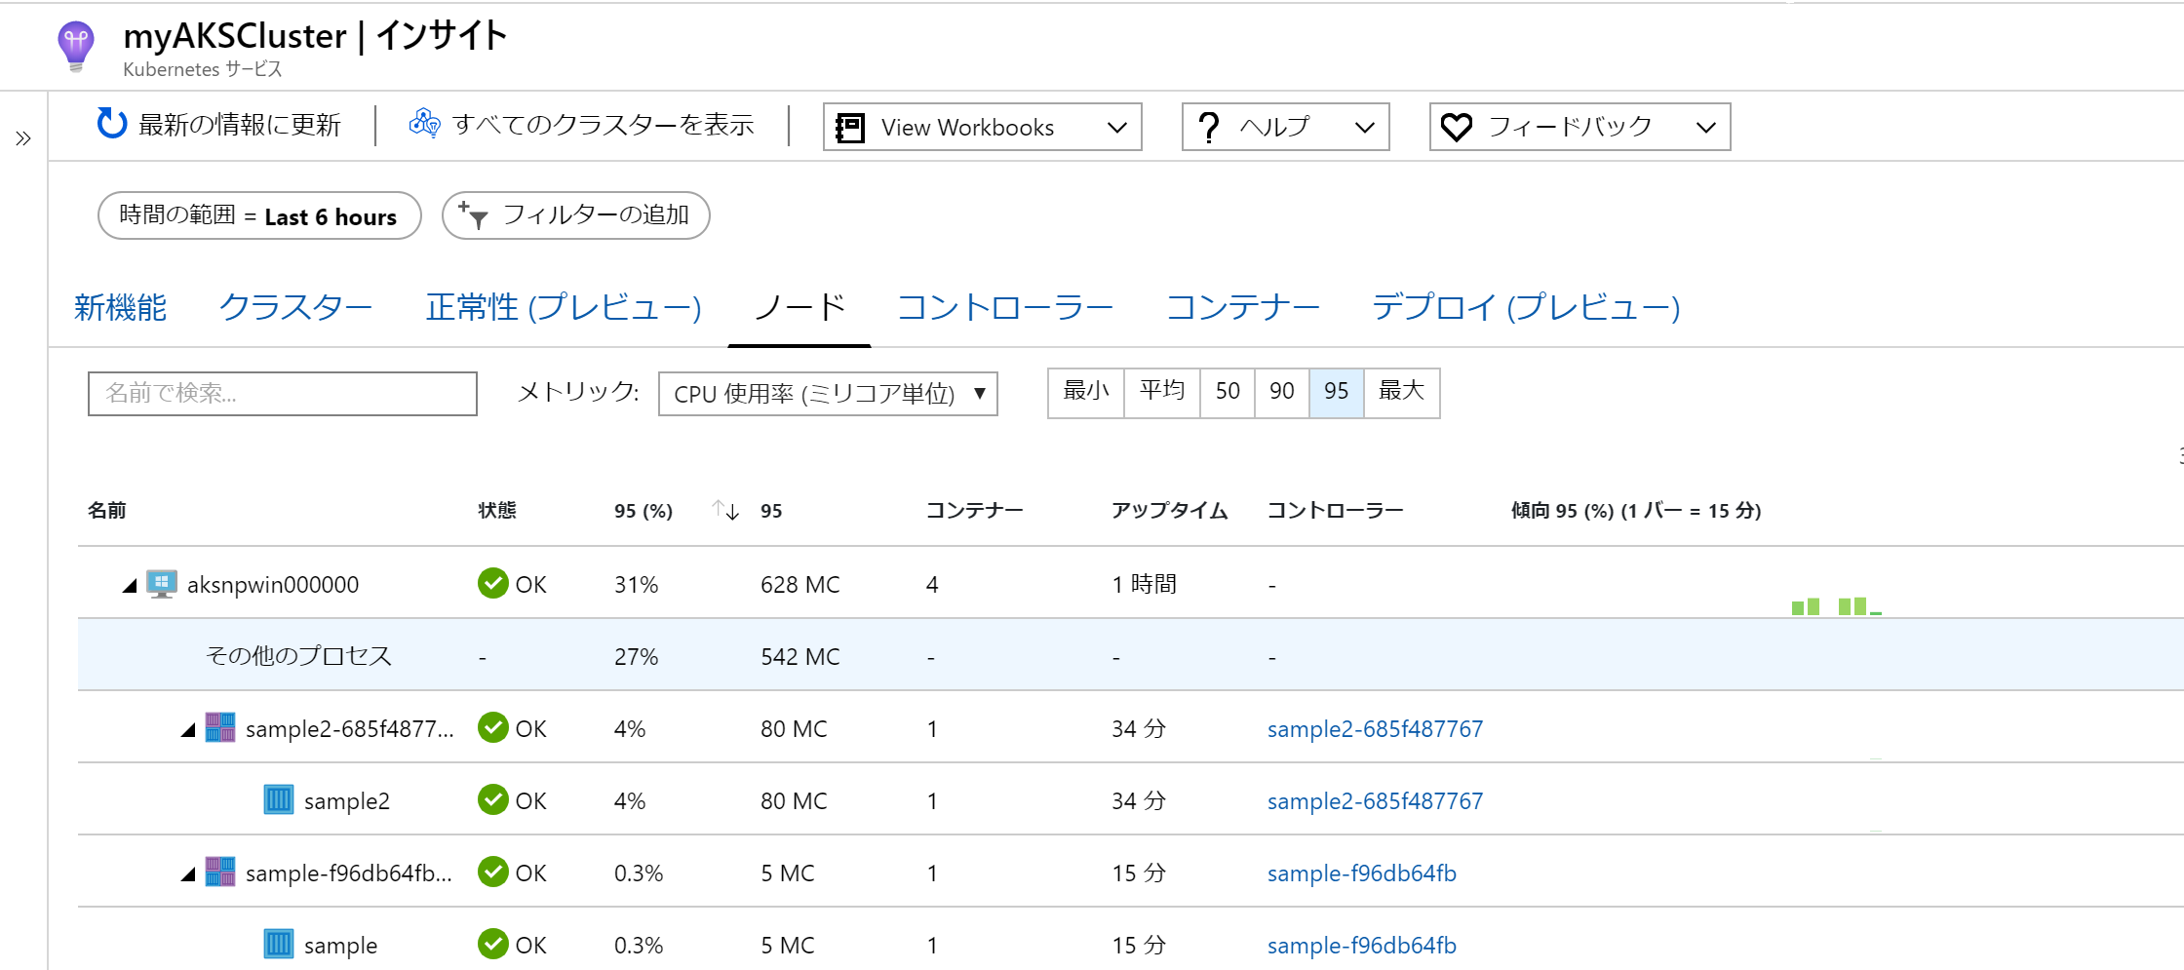Click the feedback heart icon
Screen dimensions: 2184x970
coord(1457,127)
